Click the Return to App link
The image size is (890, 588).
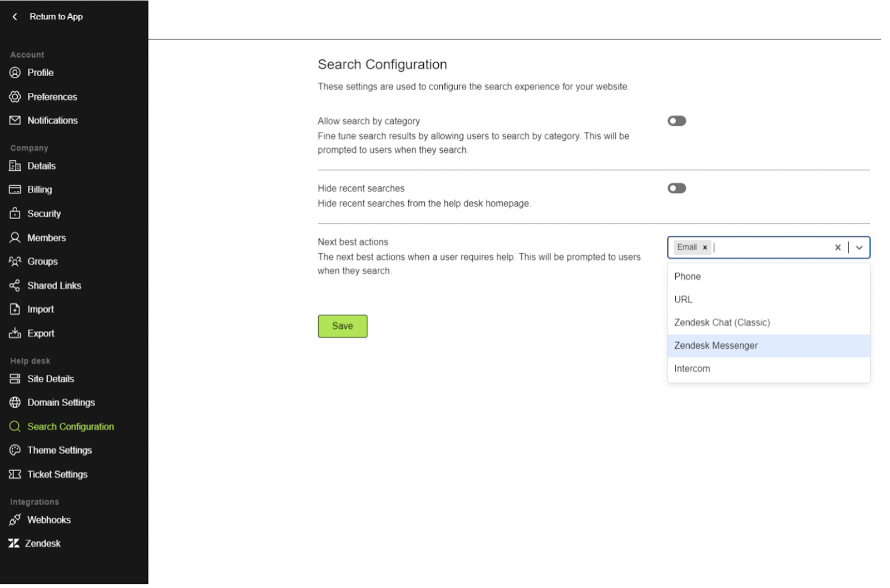[x=56, y=17]
